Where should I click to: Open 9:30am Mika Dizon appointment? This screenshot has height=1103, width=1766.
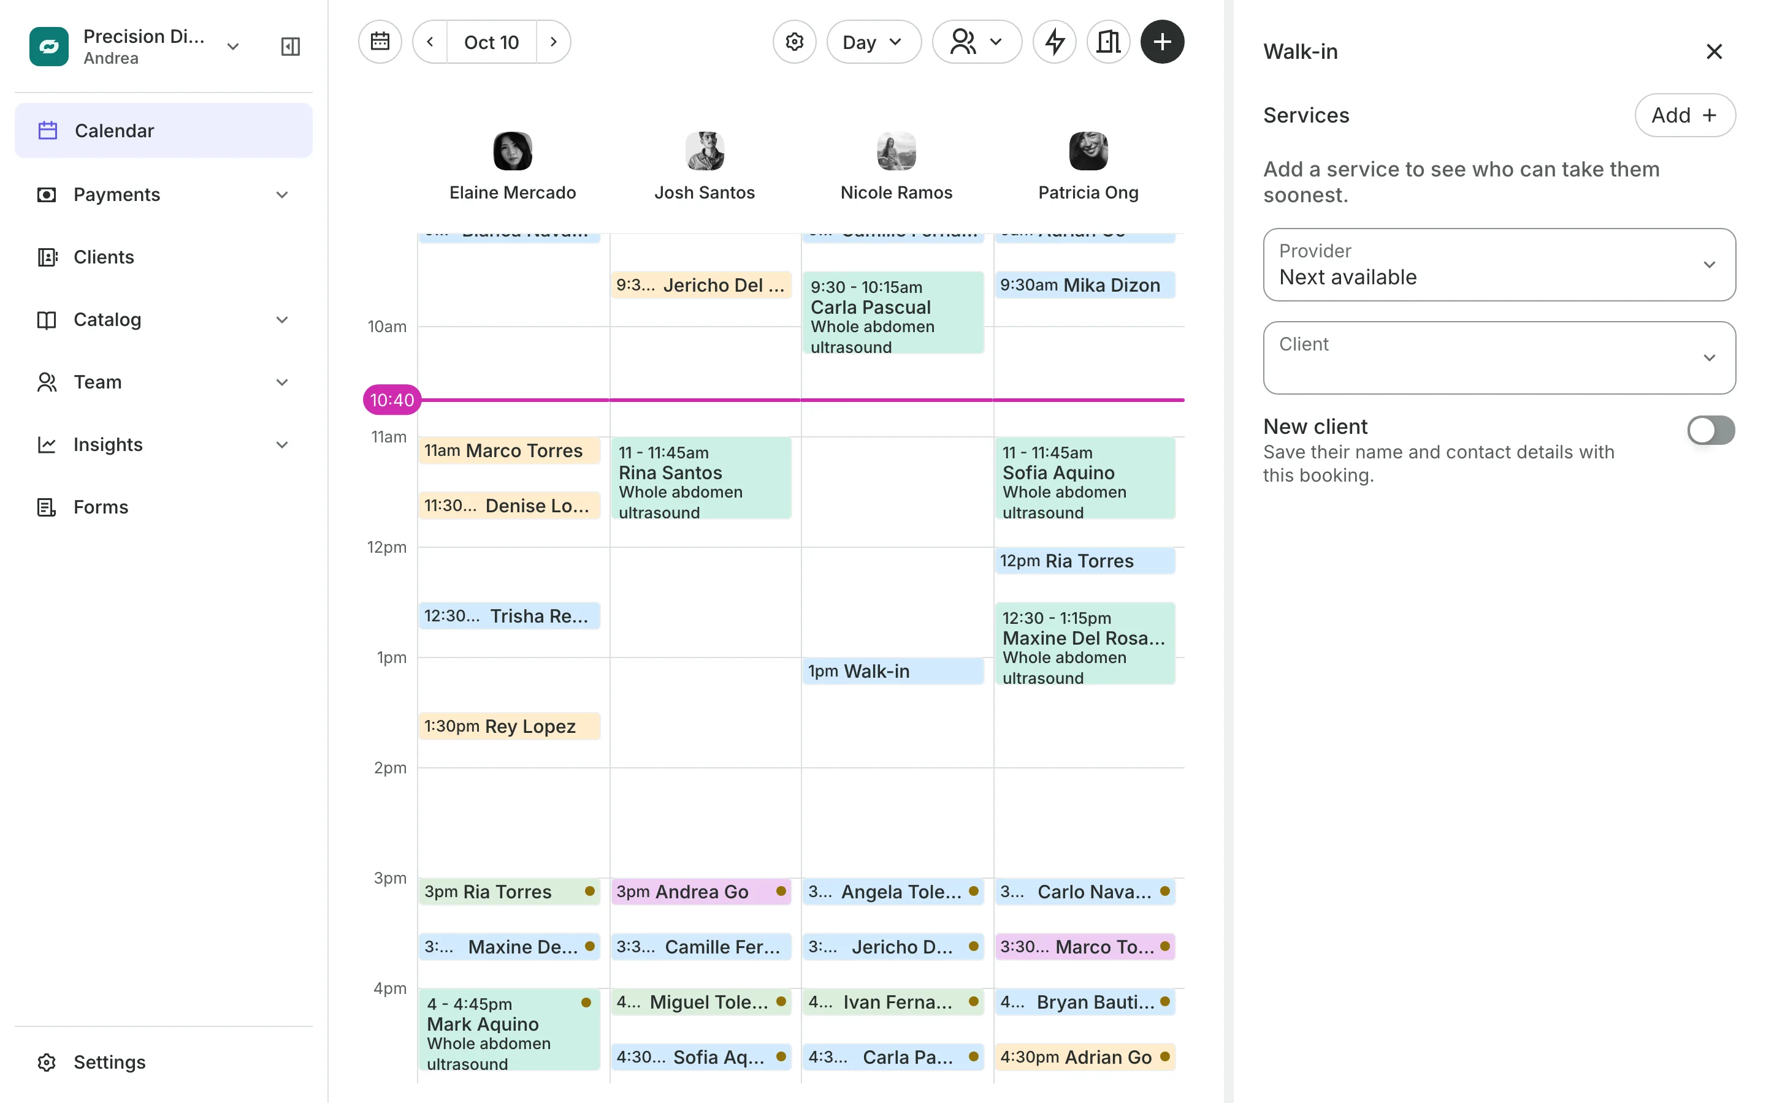[x=1085, y=285]
